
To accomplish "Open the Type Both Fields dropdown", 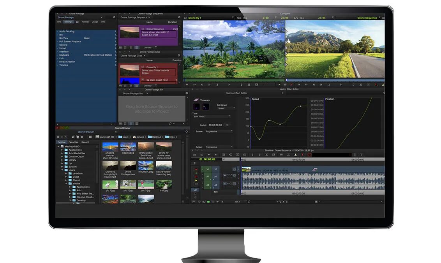I will tap(212, 116).
